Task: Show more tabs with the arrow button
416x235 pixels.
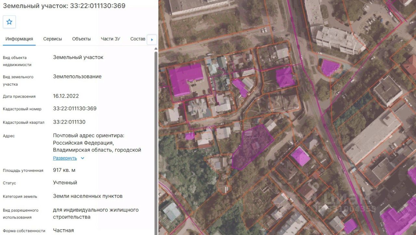Action: point(152,40)
